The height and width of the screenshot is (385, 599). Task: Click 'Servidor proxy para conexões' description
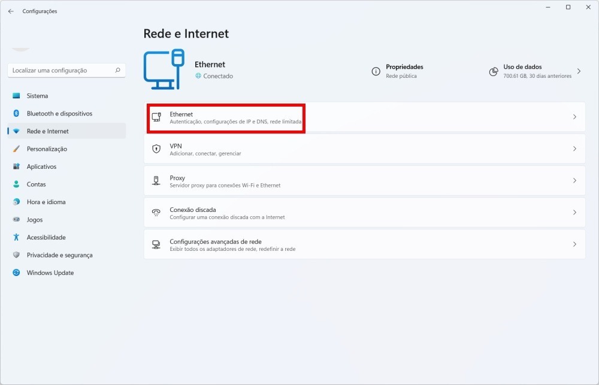(225, 185)
